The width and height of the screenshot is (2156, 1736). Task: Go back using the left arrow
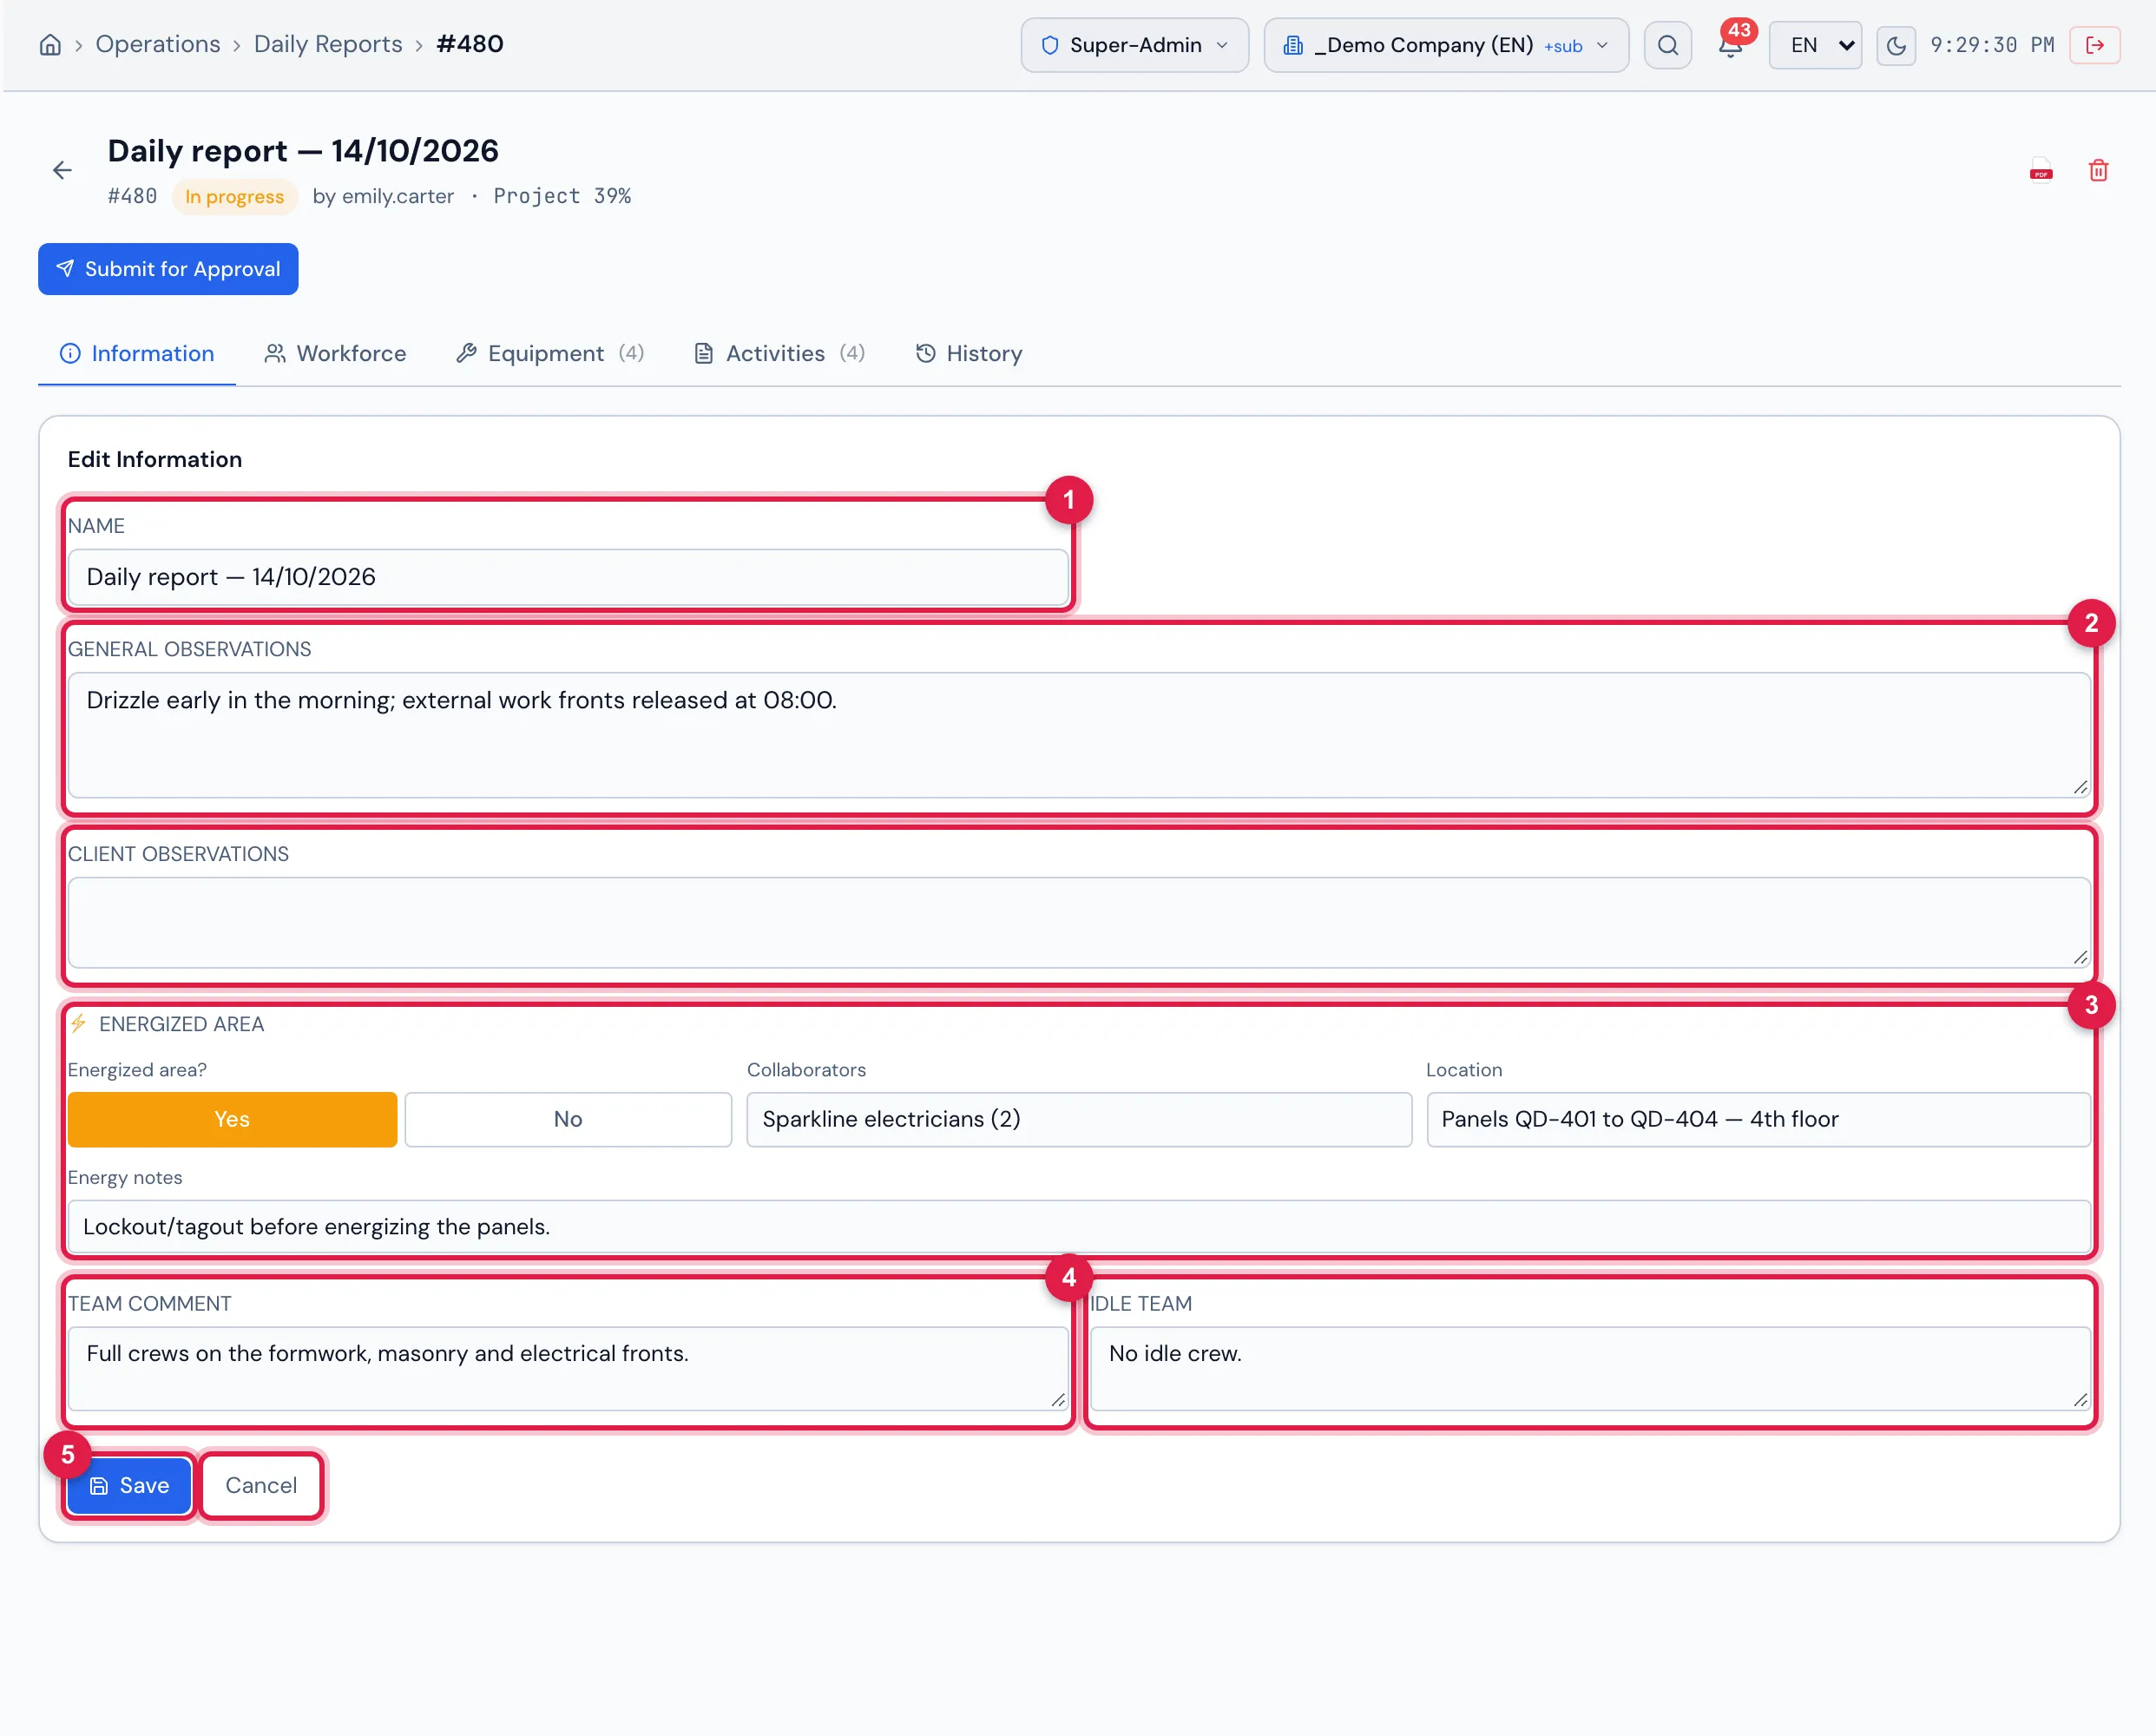pos(62,170)
